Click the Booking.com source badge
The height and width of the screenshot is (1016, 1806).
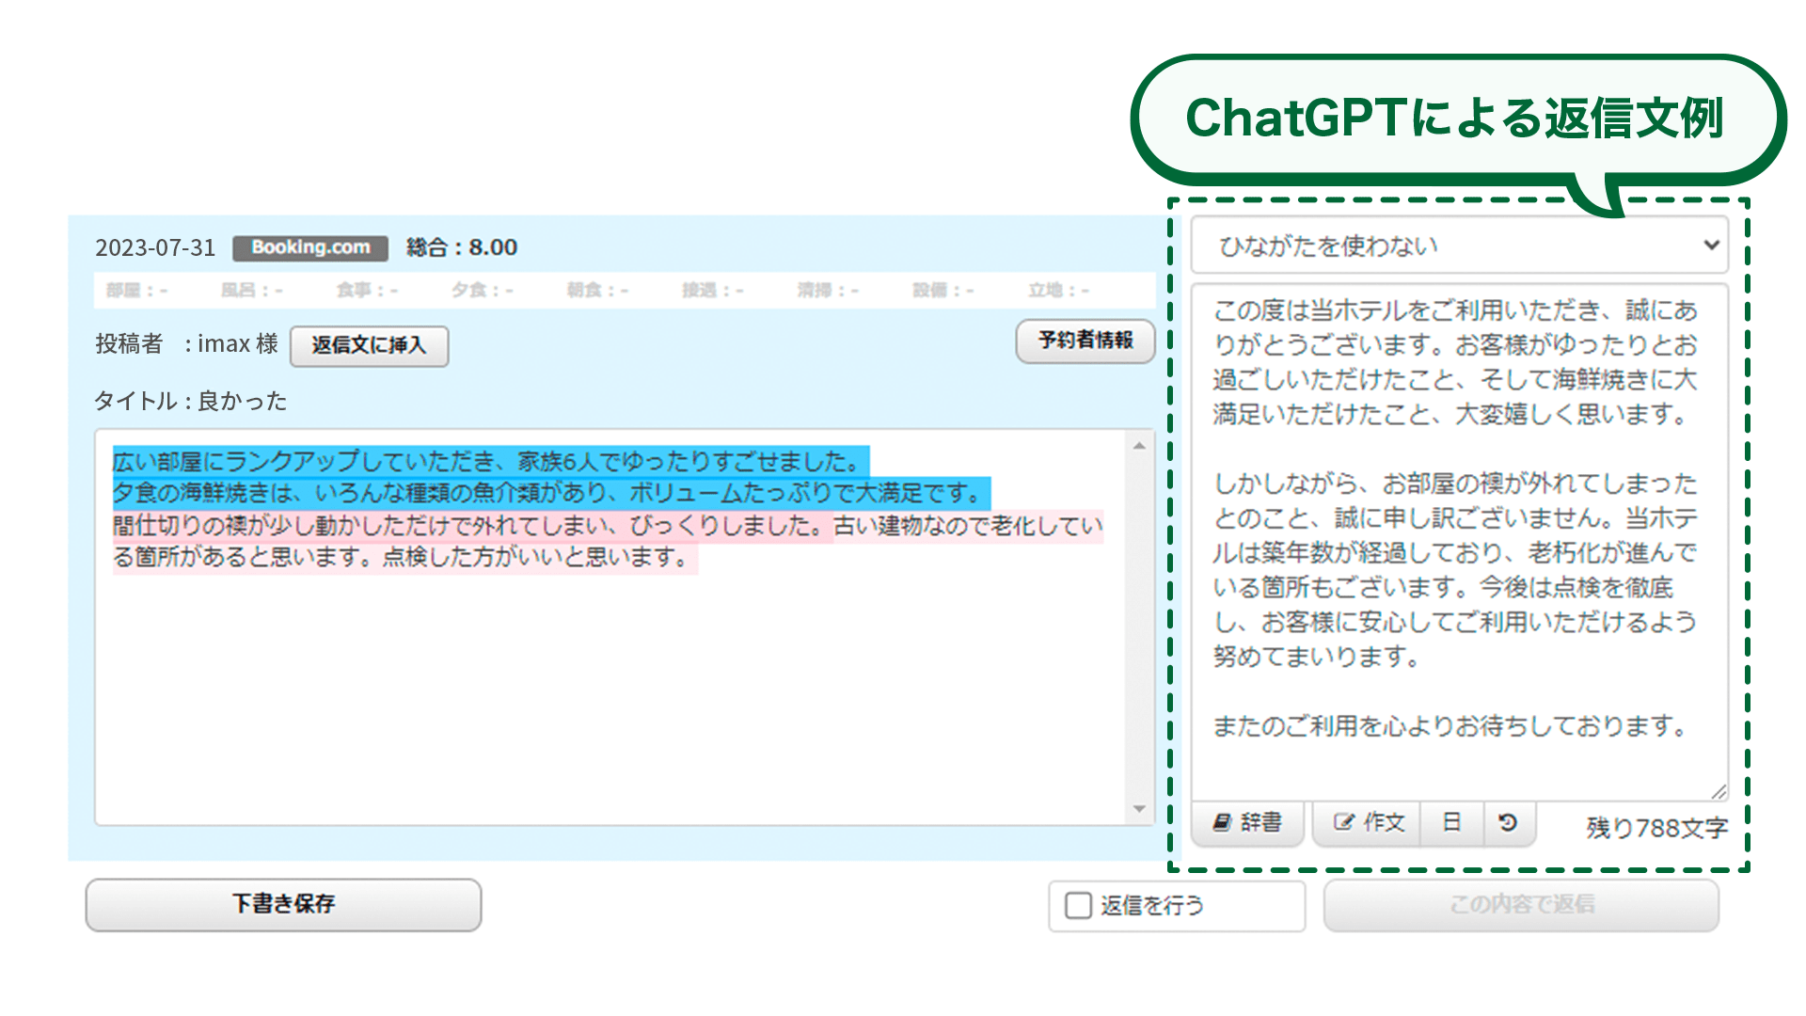310,247
